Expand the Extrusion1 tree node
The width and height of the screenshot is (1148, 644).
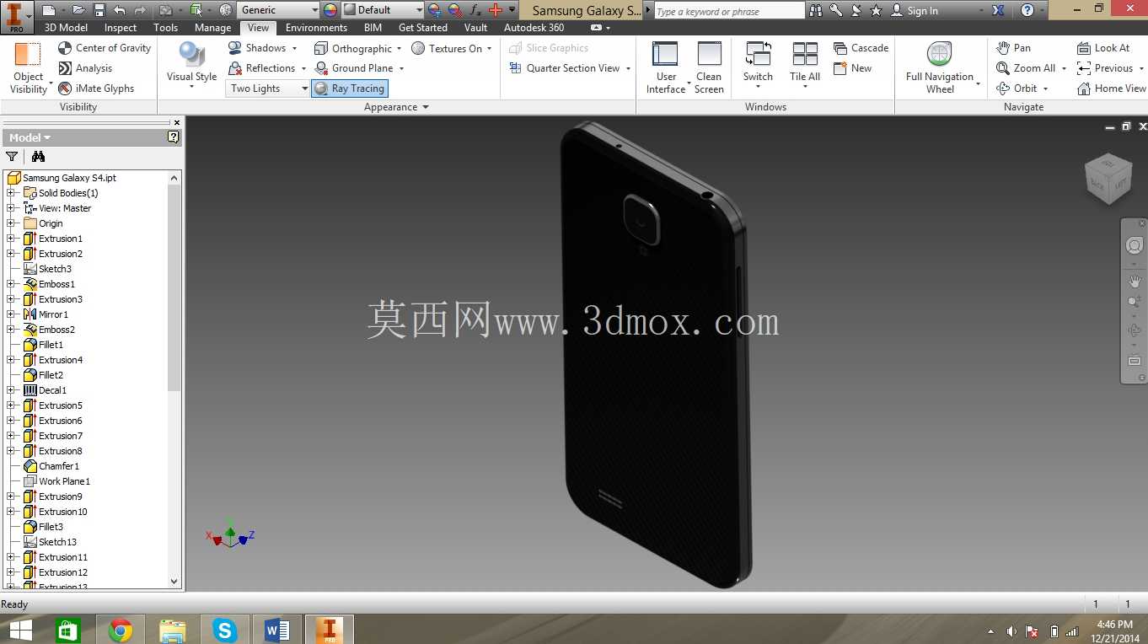tap(11, 239)
